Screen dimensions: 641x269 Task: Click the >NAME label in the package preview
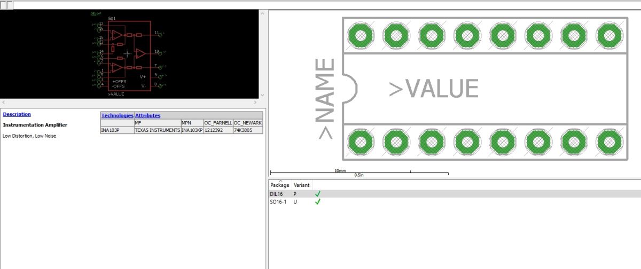pyautogui.click(x=326, y=99)
